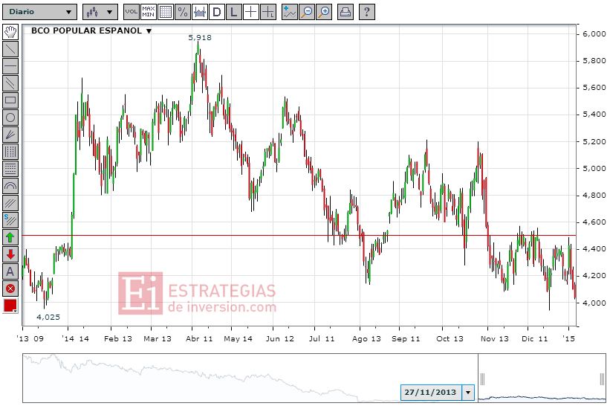This screenshot has height=406, width=610.
Task: Click the 6,000 price axis label
Action: click(594, 34)
